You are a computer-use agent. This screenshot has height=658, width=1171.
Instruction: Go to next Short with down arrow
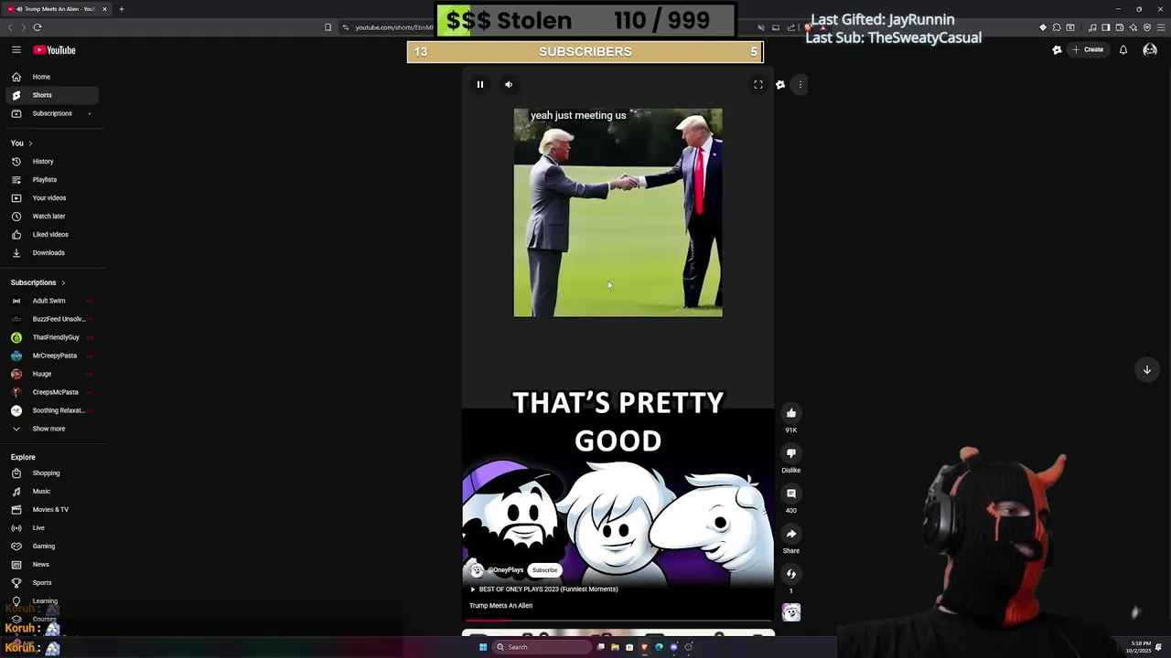click(x=1147, y=370)
